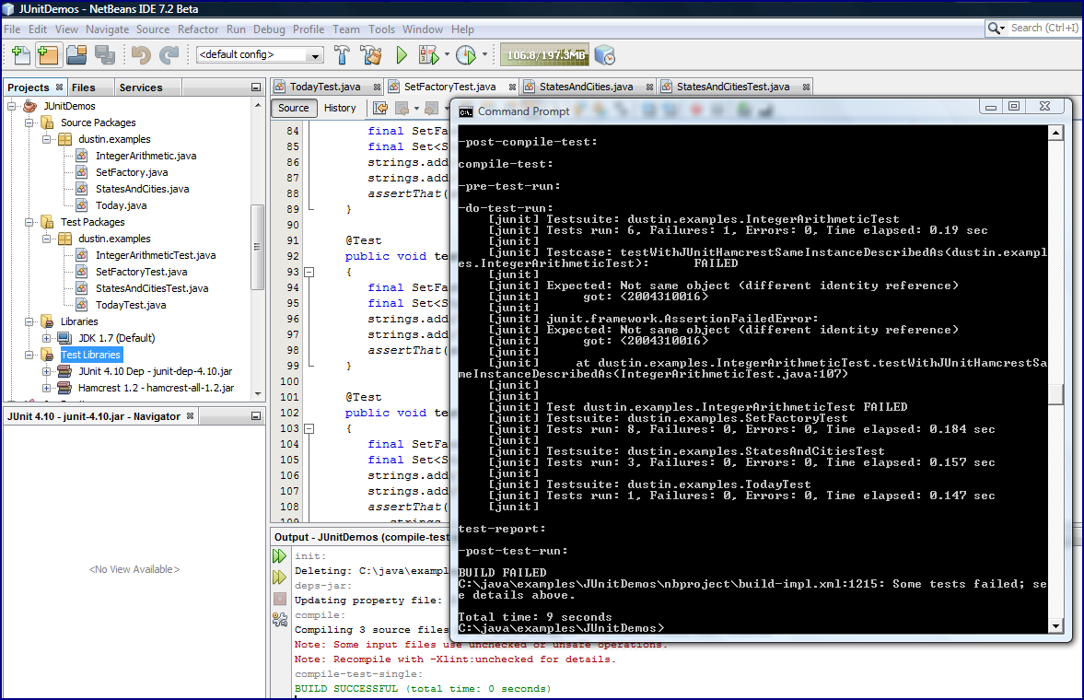
Task: Click the Undo toolbar icon
Action: pyautogui.click(x=141, y=54)
